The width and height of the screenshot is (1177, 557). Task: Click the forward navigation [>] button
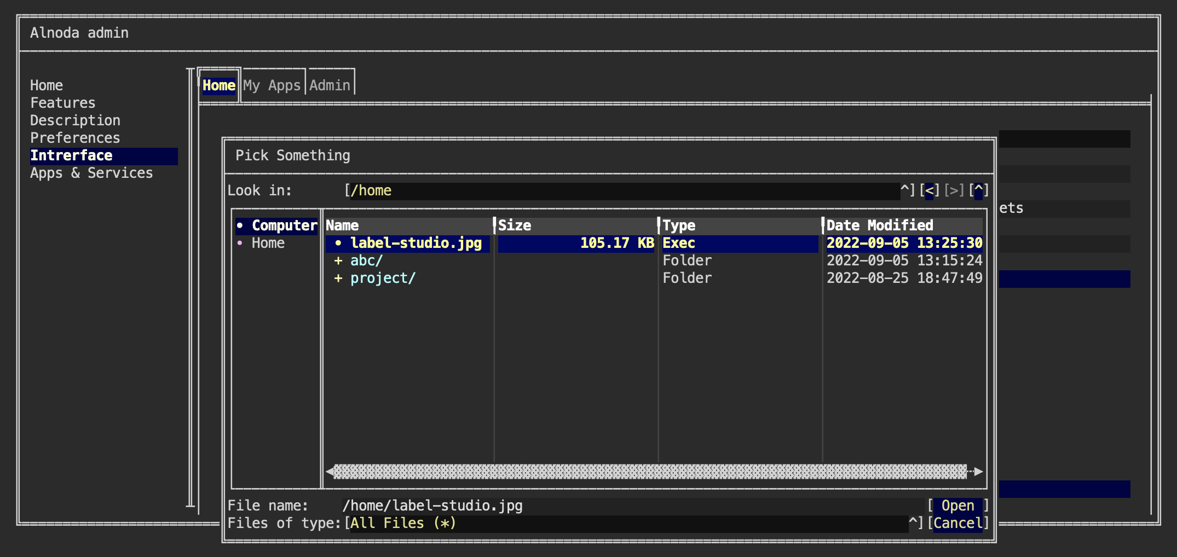click(954, 190)
